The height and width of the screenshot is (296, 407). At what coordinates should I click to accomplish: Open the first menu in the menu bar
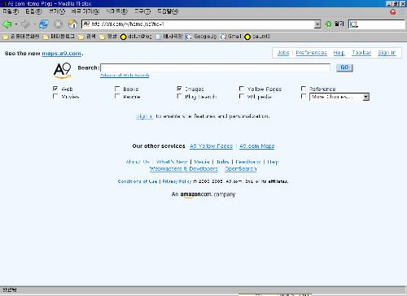(11, 11)
